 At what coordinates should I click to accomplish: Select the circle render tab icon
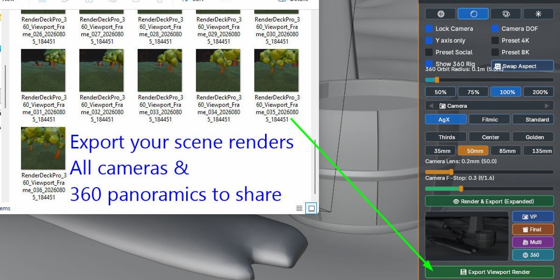pos(473,14)
